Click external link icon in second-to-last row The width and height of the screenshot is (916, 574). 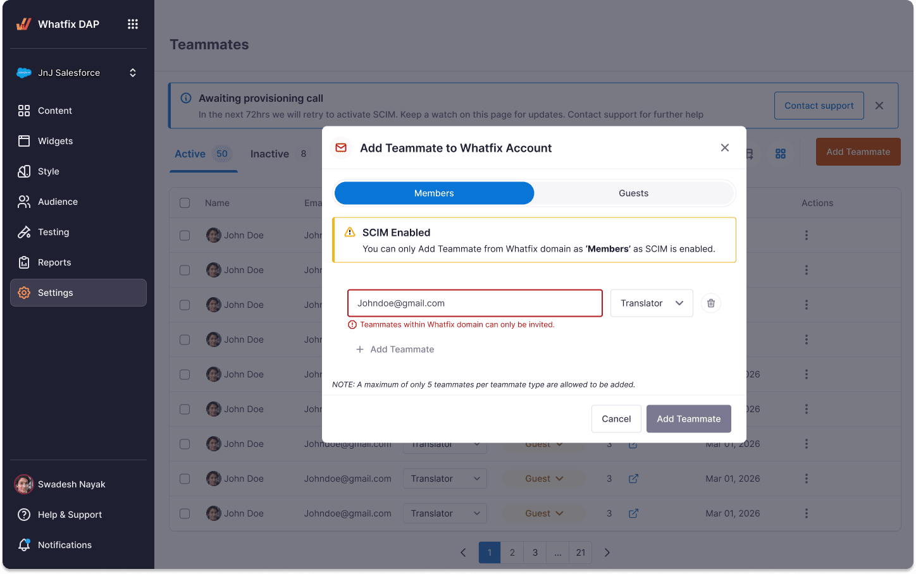click(x=633, y=479)
